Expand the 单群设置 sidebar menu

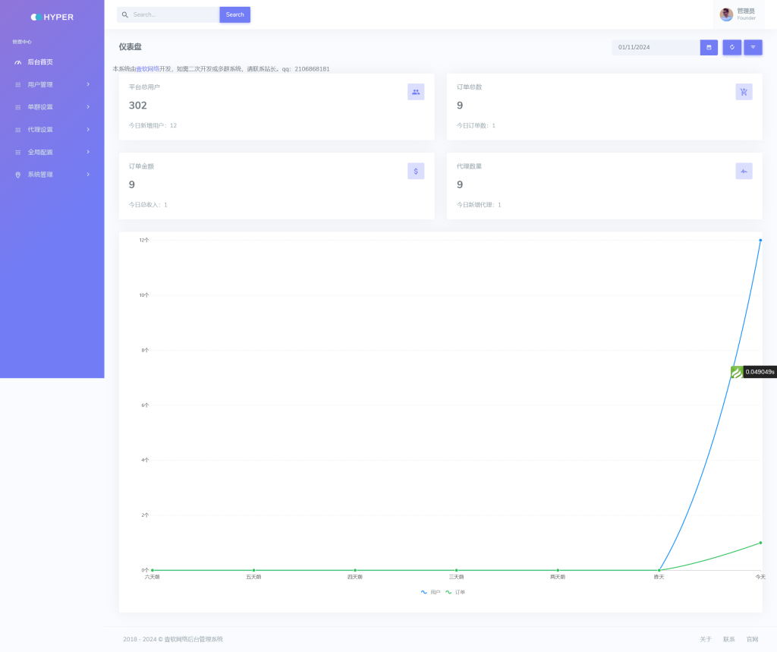(x=52, y=107)
